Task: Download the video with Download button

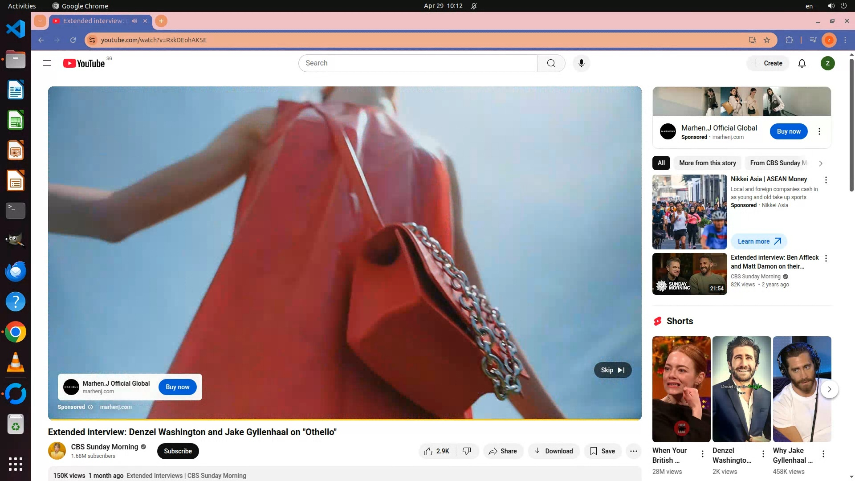Action: coord(553,451)
